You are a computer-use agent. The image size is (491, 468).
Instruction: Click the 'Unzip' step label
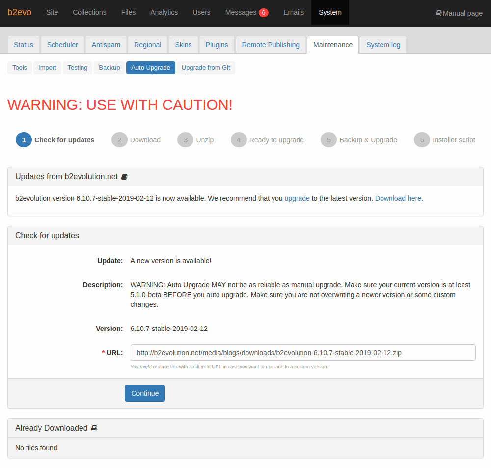205,140
